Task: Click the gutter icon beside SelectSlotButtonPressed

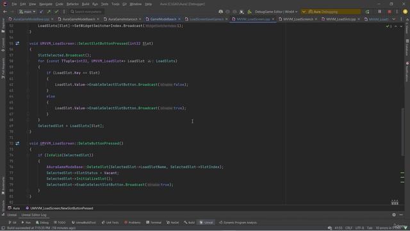Action: click(17, 44)
